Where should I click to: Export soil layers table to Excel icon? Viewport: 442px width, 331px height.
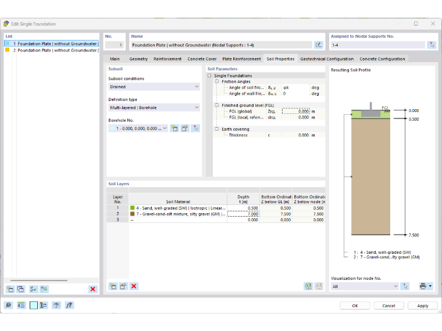[x=308, y=286]
